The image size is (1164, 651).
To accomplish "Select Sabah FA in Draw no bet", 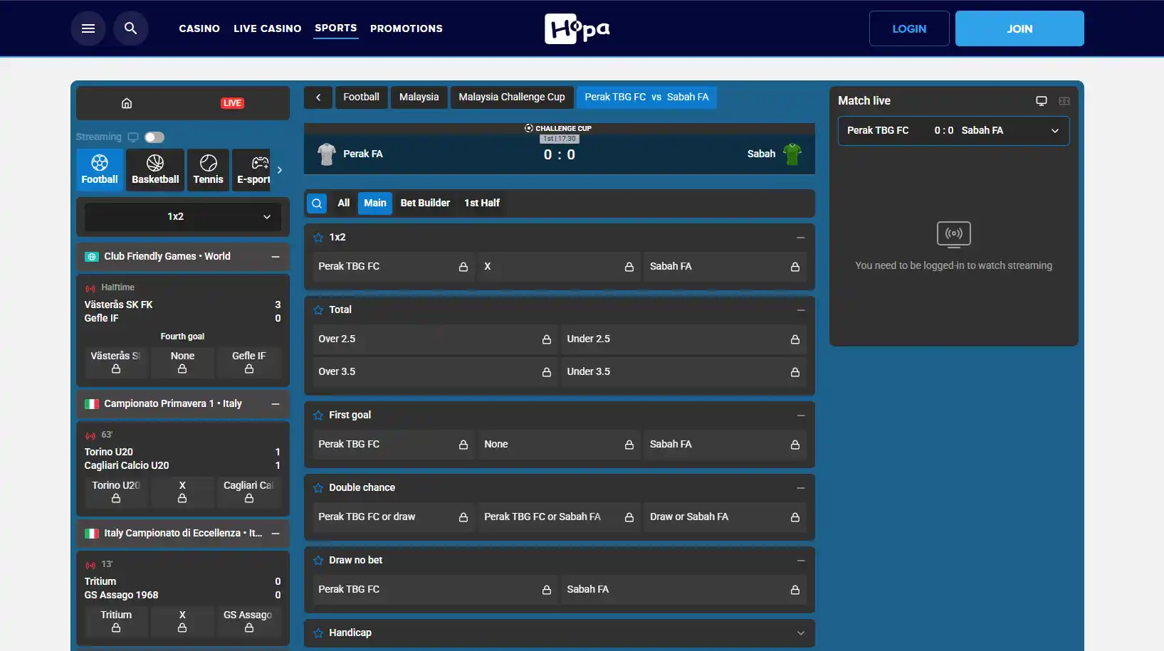I will click(x=683, y=590).
